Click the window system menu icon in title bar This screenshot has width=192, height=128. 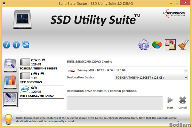[x=4, y=3]
